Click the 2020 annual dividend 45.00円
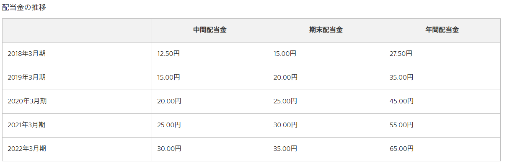 point(401,101)
